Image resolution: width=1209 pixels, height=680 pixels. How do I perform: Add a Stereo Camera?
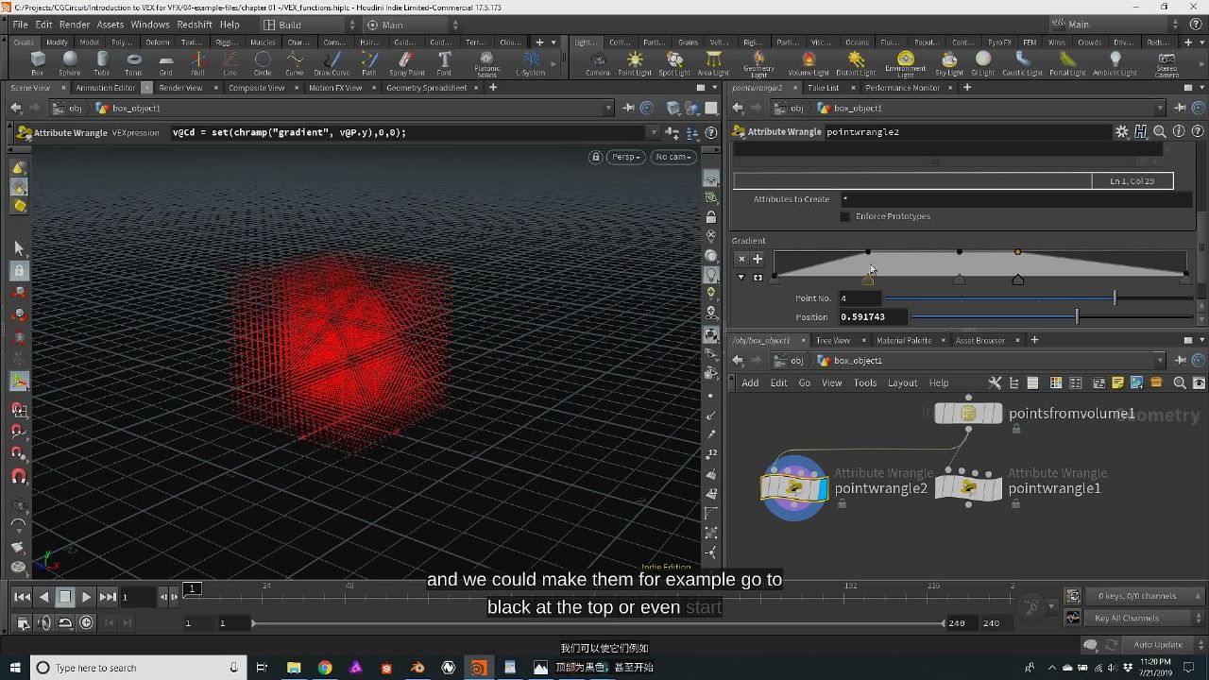[1166, 64]
